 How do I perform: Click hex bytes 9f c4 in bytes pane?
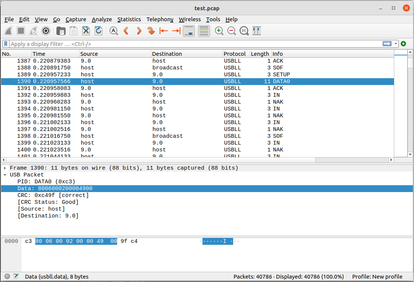pyautogui.click(x=129, y=241)
